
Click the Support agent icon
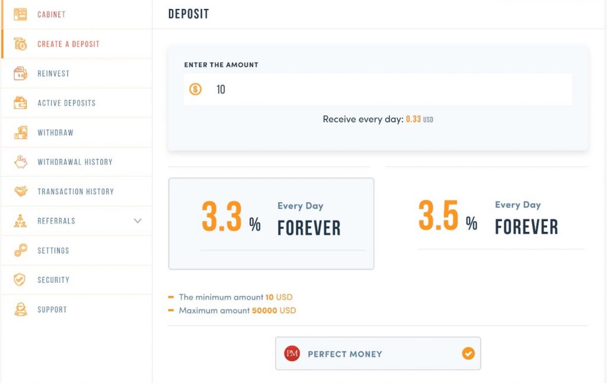[x=21, y=309]
